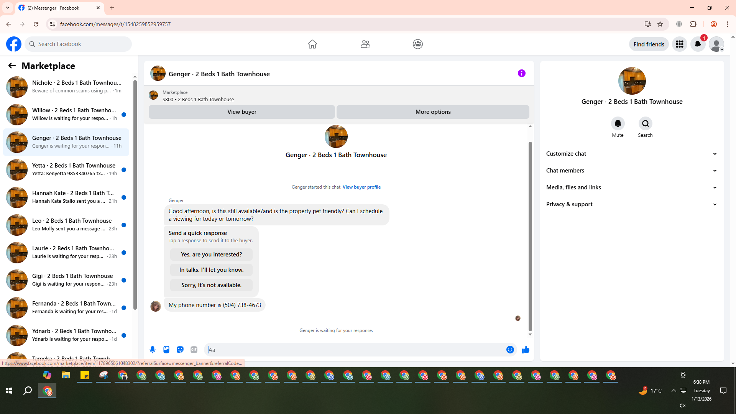This screenshot has height=414, width=736.
Task: Open the Facebook Home tab
Action: [312, 44]
